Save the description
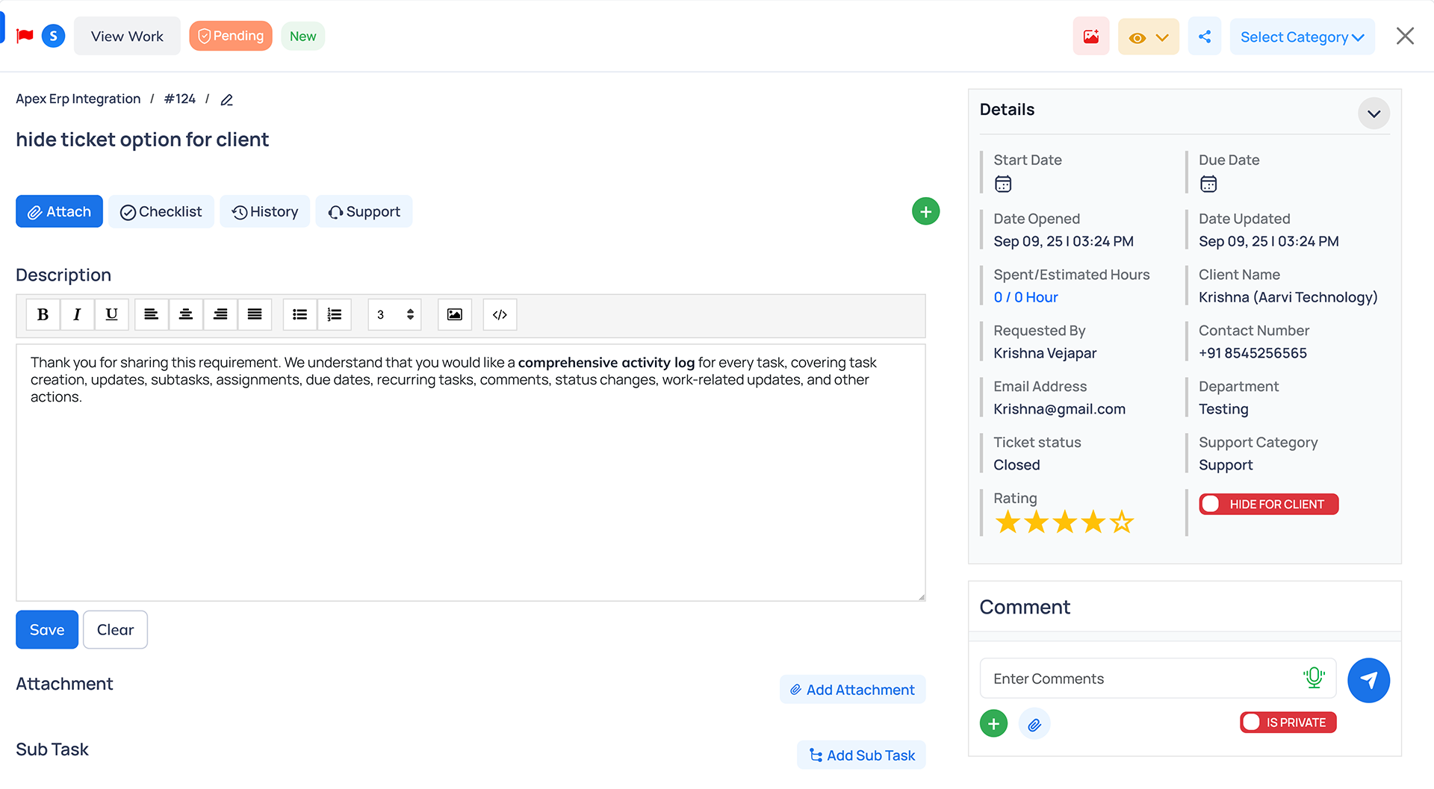Screen dimensions: 1434x789 coord(47,629)
